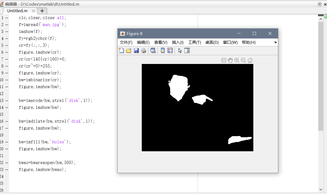Open file using the folder icon in Figure 8
Screen dimensions: 327x194
coord(129,50)
